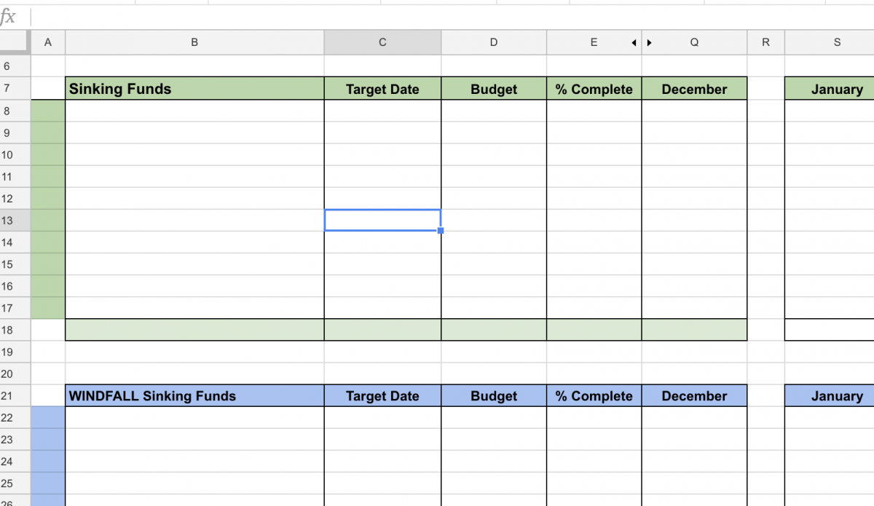The width and height of the screenshot is (874, 506).
Task: Click the formula bar input area
Action: coord(452,17)
